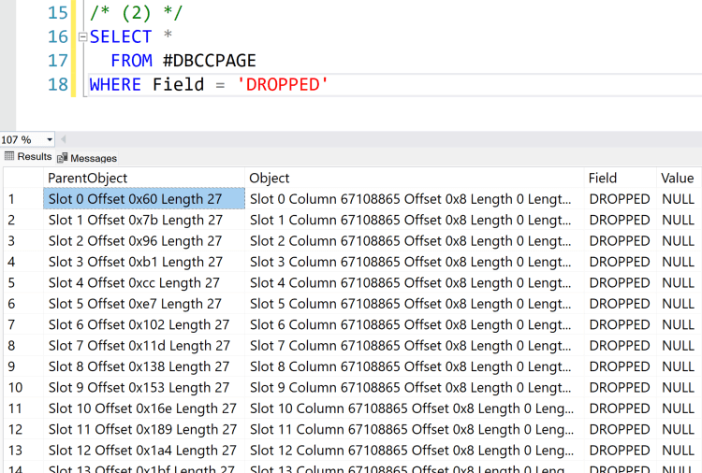This screenshot has width=702, height=473.
Task: Click the #DBCCPAGE table name in query
Action: (210, 61)
